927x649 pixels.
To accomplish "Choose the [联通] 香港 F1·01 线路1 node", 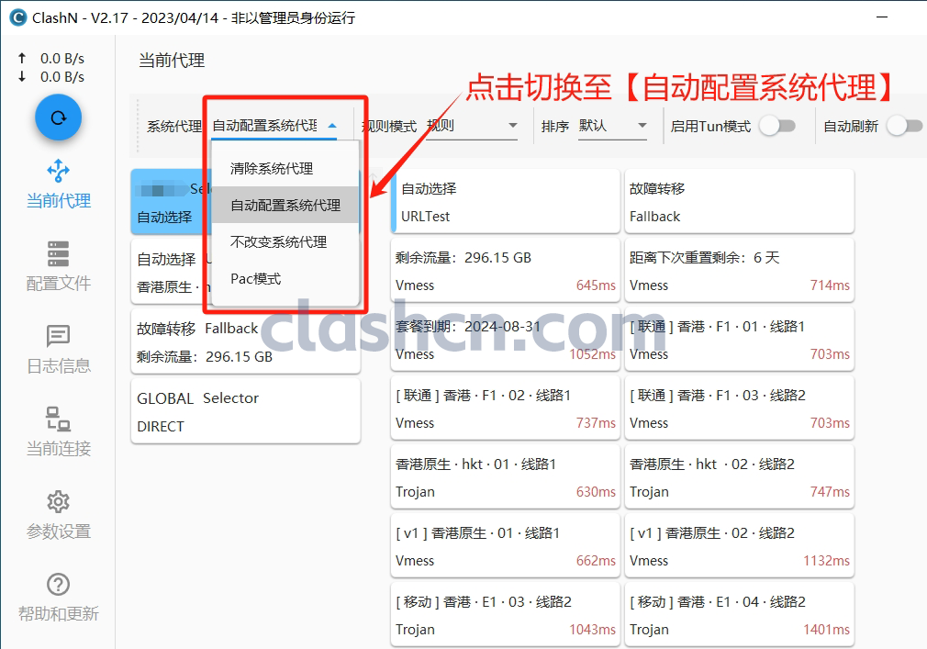I will coord(739,340).
